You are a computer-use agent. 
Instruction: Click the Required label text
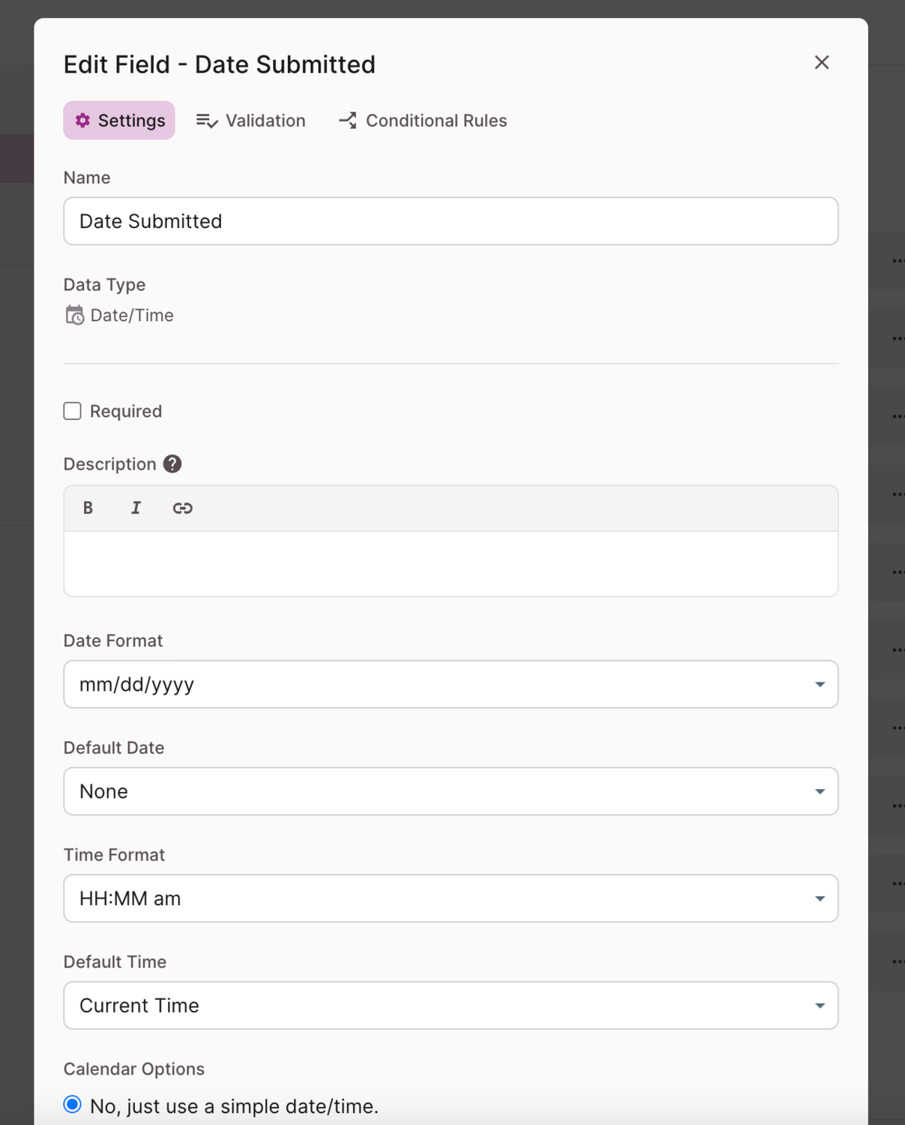tap(126, 411)
